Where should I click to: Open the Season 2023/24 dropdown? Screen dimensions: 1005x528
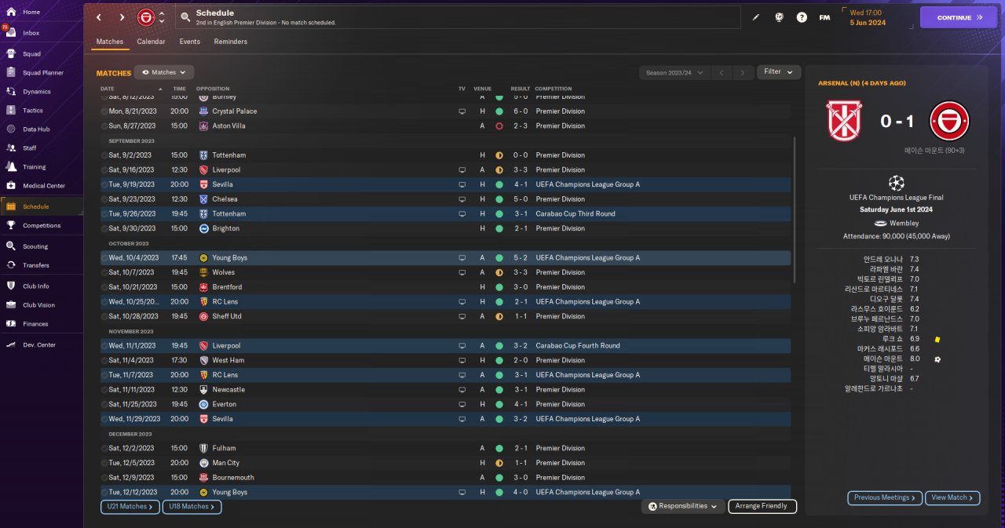click(674, 72)
